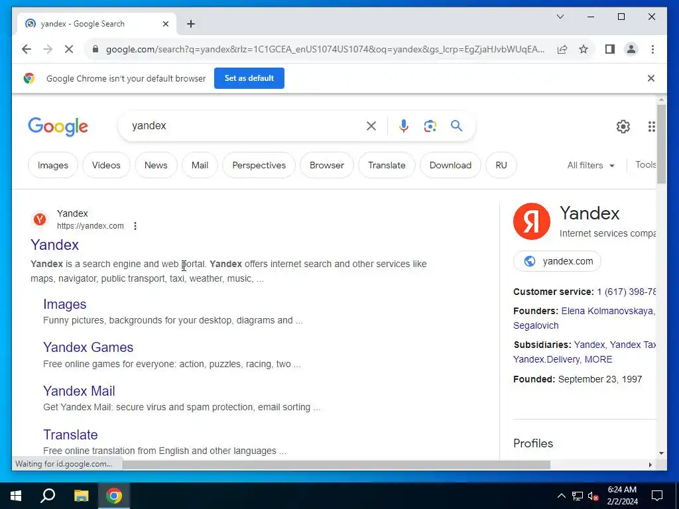The width and height of the screenshot is (679, 509).
Task: Bookmark this page with the star icon
Action: pyautogui.click(x=584, y=49)
